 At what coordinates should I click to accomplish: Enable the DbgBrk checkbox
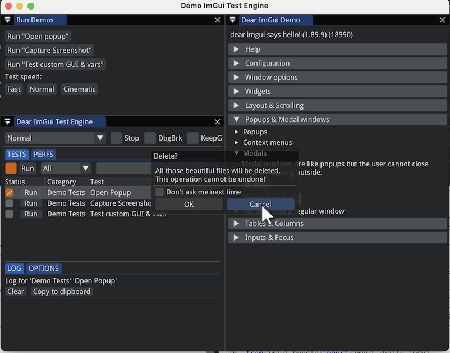pyautogui.click(x=150, y=138)
